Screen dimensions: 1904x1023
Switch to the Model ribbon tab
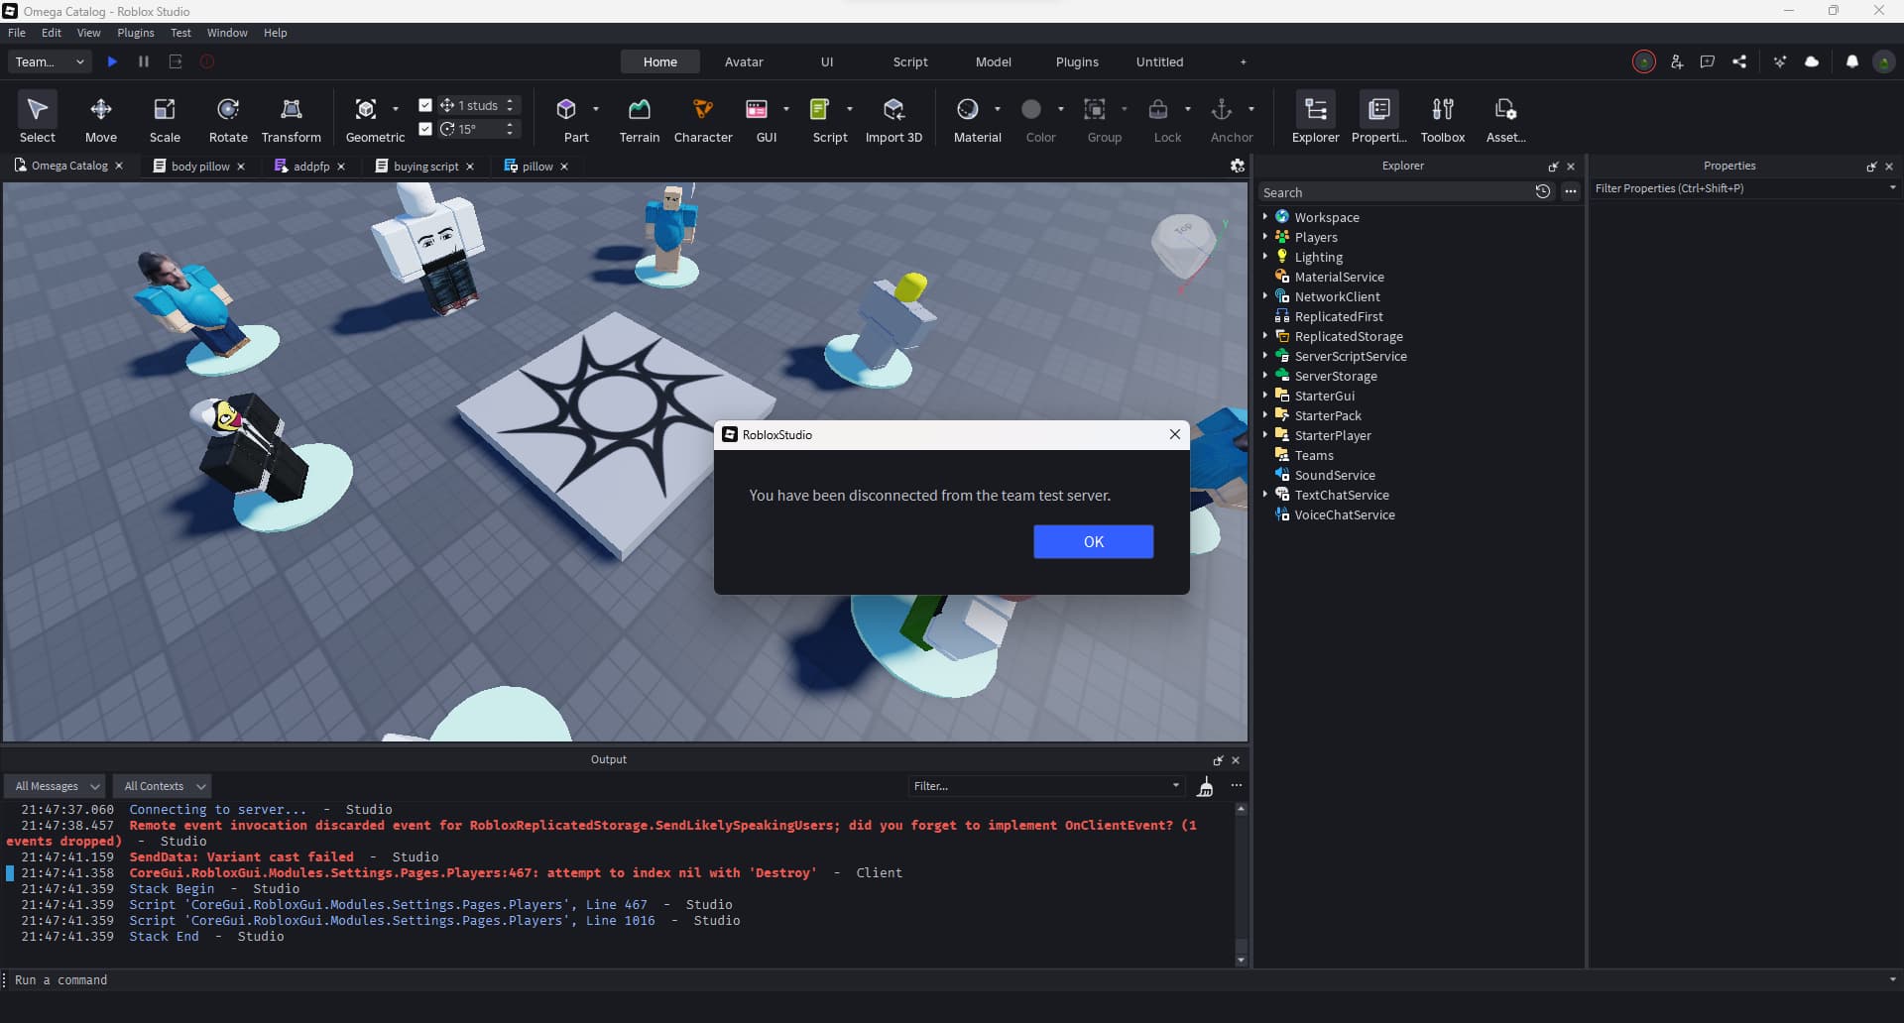pyautogui.click(x=993, y=61)
